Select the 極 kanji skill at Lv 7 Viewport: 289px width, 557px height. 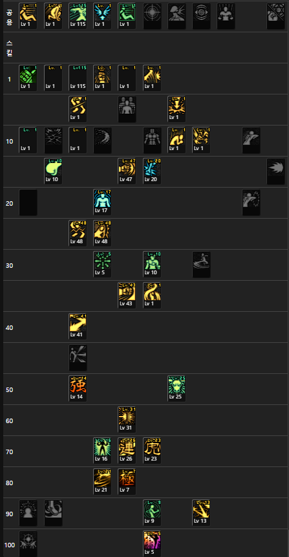pyautogui.click(x=127, y=482)
